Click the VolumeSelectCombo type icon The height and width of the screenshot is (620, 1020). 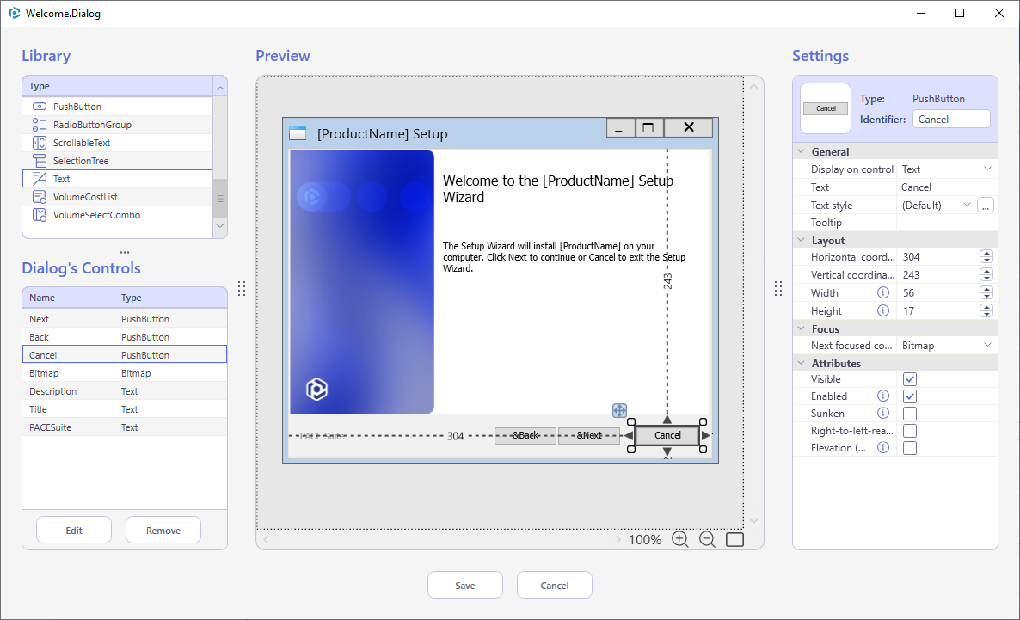(x=40, y=215)
